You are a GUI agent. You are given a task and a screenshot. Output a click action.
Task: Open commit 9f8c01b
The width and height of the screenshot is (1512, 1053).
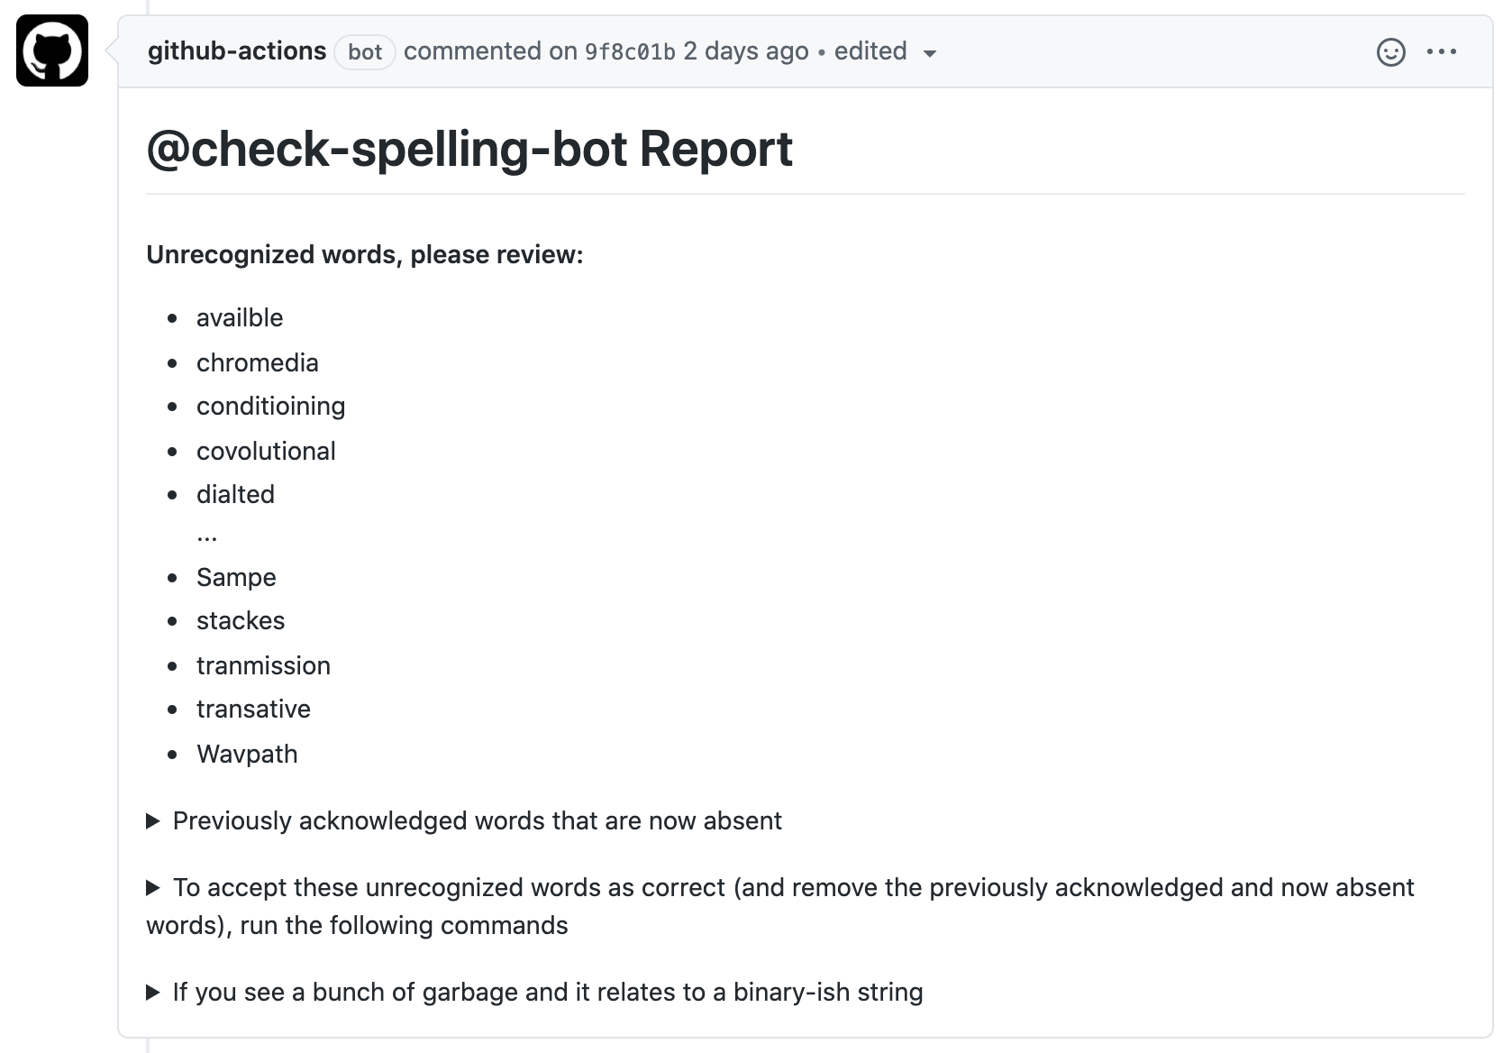coord(629,51)
